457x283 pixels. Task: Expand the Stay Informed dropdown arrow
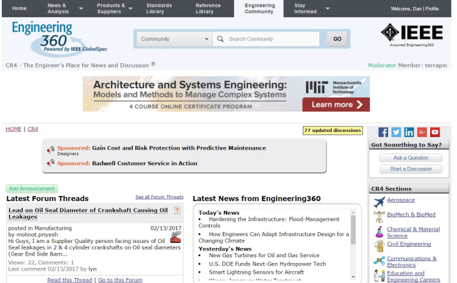coord(327,8)
